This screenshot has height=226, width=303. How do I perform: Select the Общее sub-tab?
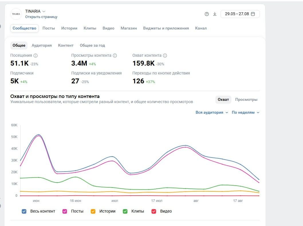[x=19, y=46]
